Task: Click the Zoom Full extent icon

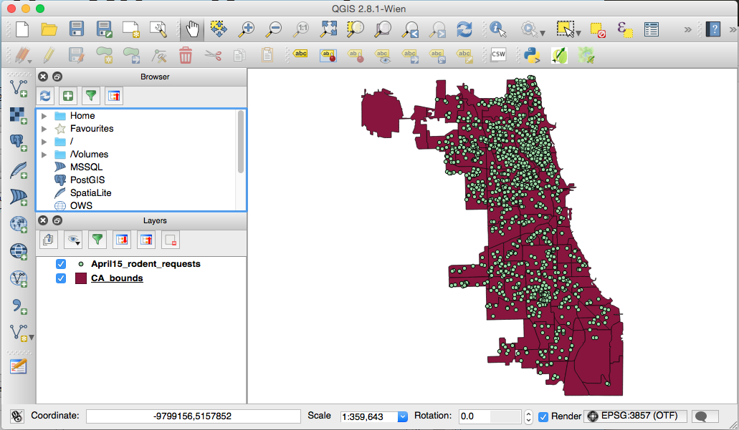Action: [328, 29]
